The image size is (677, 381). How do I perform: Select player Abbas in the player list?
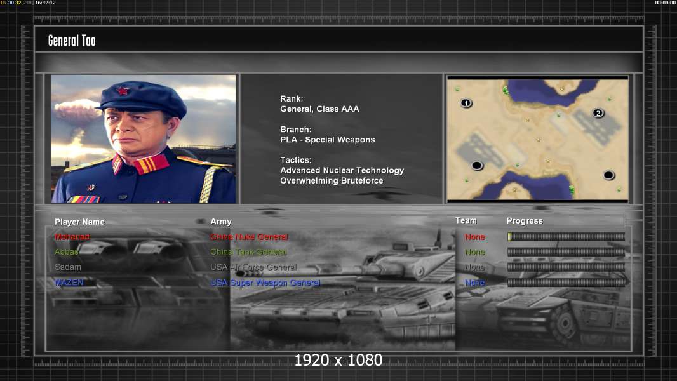coord(67,252)
